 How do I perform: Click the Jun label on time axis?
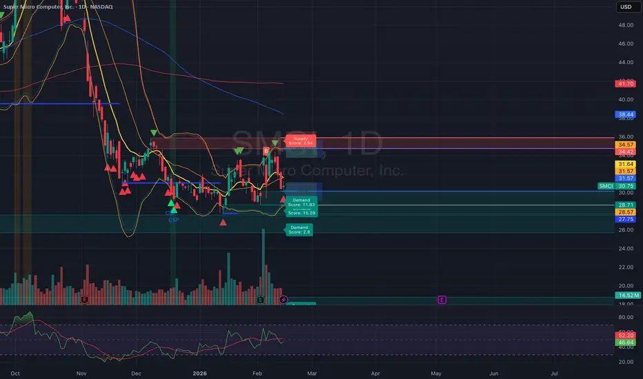[494, 373]
